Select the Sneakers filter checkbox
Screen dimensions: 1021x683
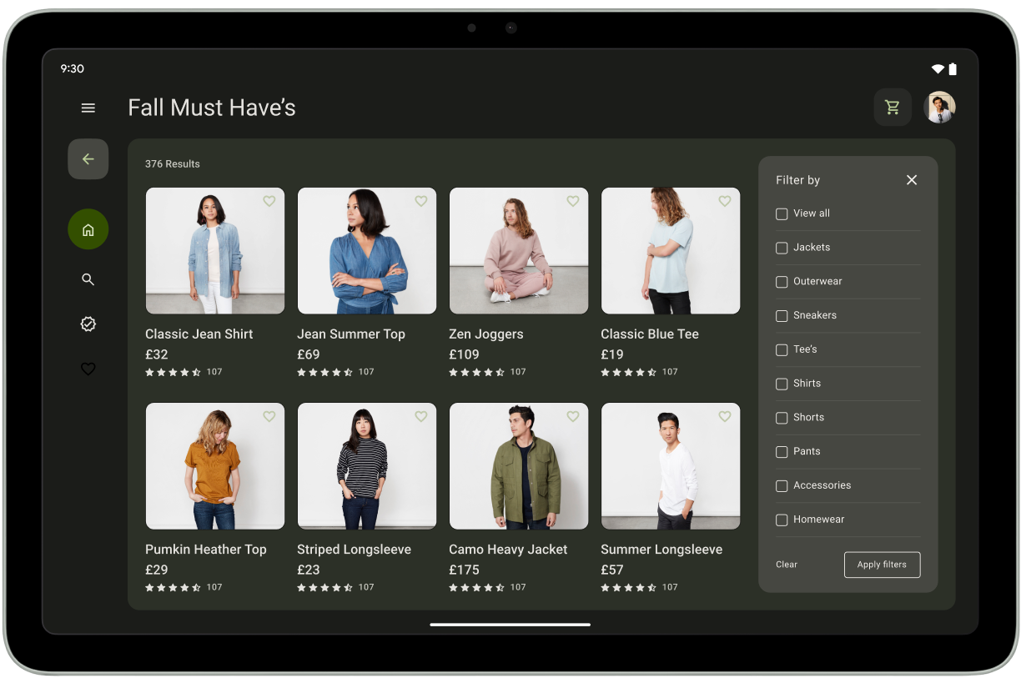[x=782, y=316]
